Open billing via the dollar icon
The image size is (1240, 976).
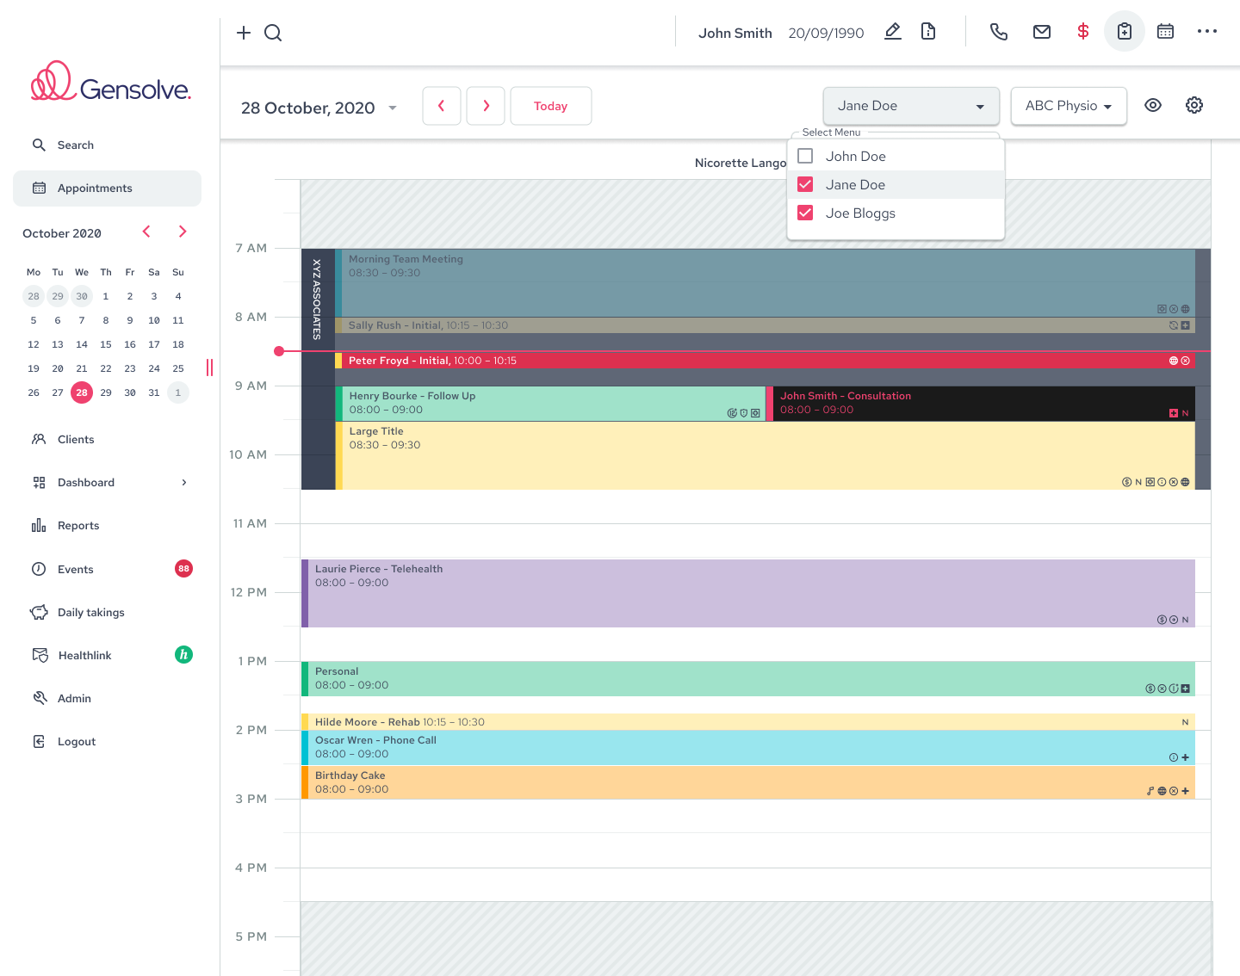1082,31
